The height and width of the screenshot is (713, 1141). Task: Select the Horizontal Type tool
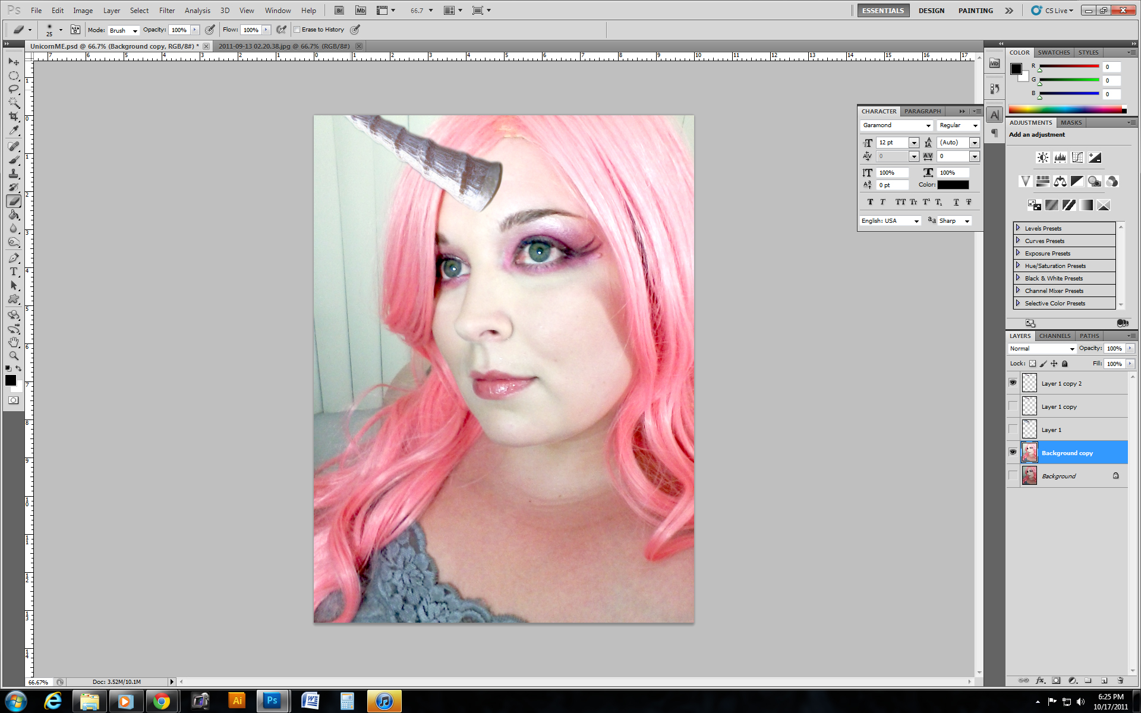[14, 272]
